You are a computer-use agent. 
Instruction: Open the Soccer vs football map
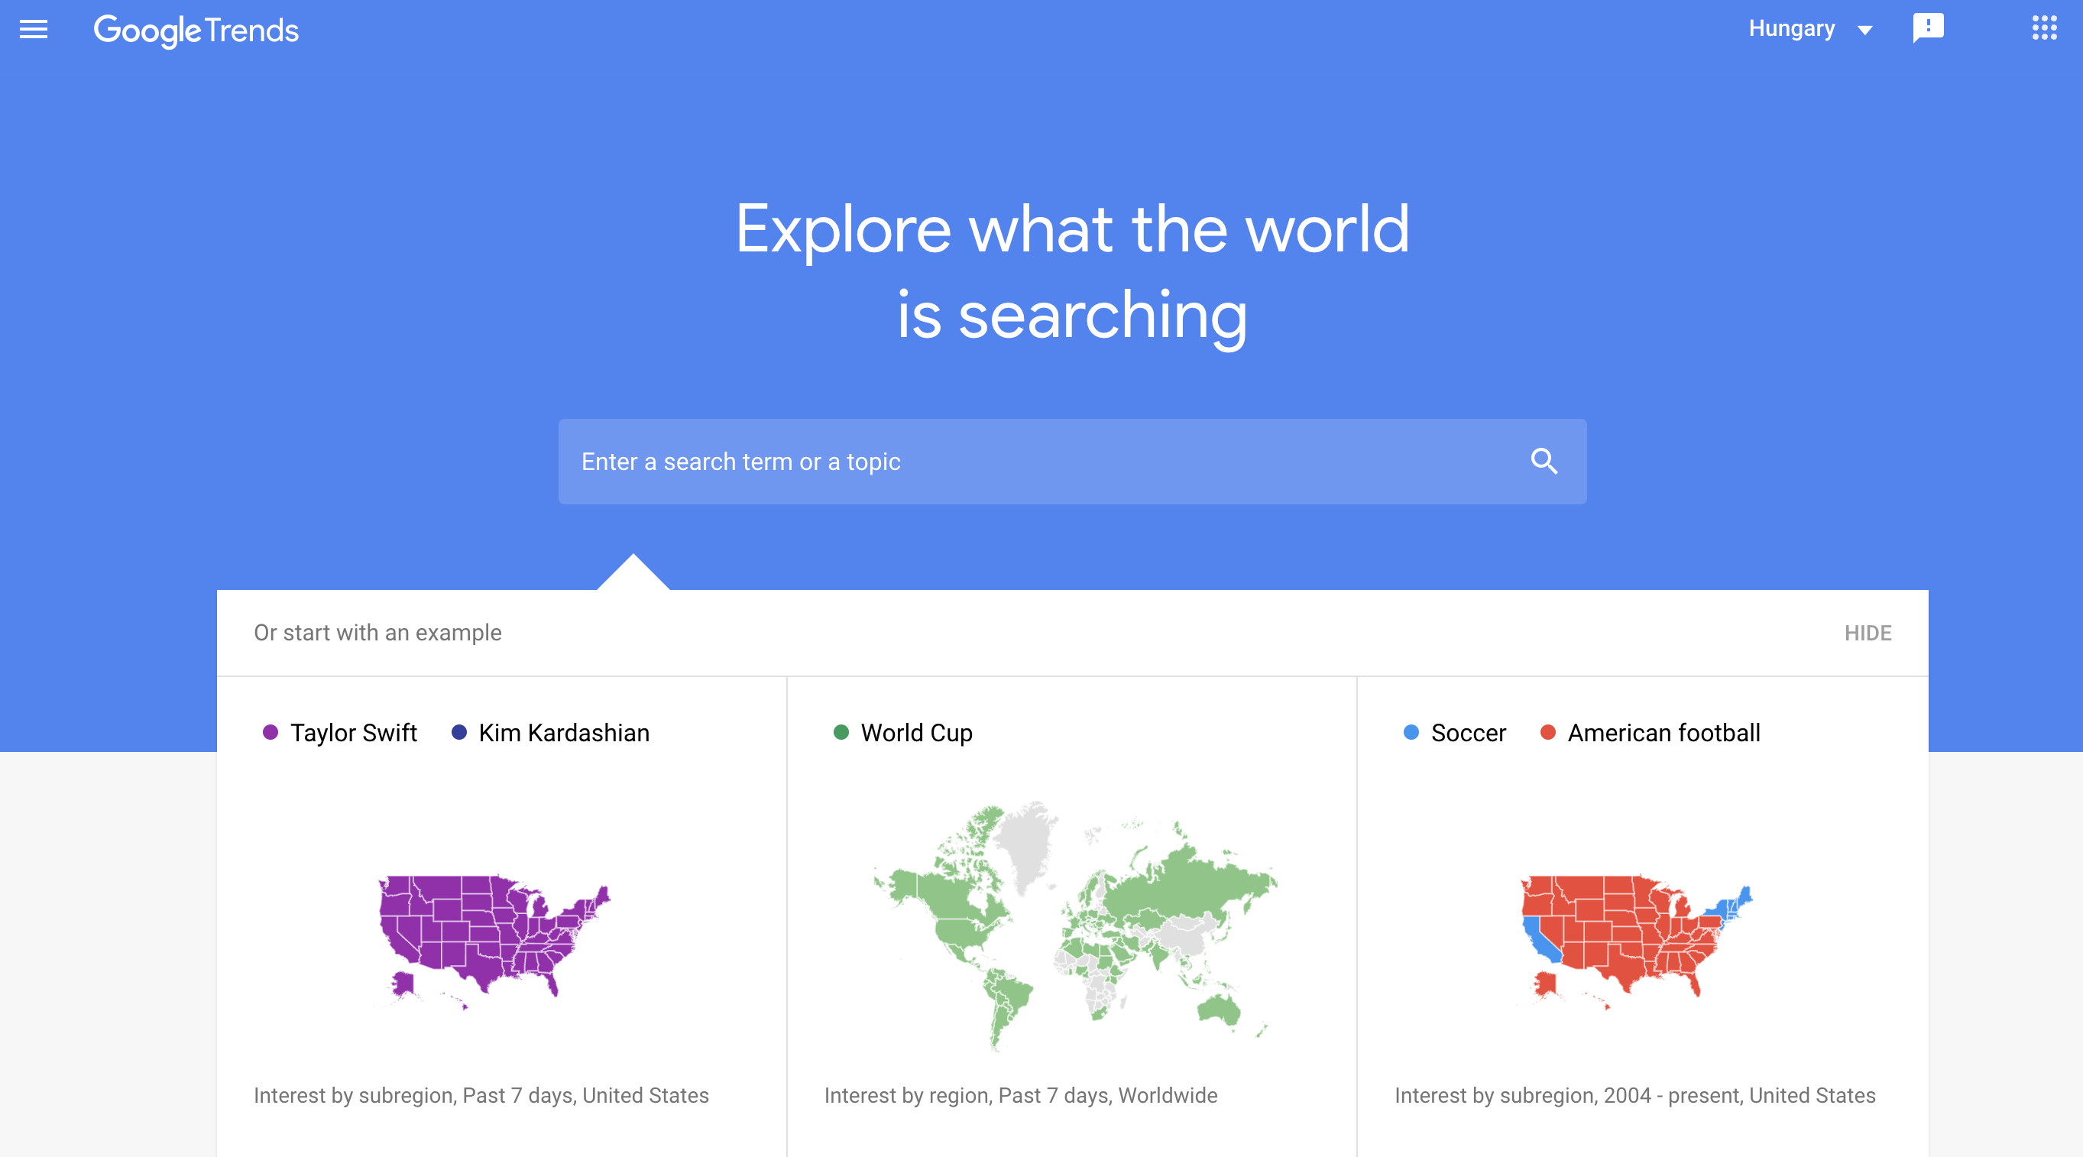pos(1637,938)
